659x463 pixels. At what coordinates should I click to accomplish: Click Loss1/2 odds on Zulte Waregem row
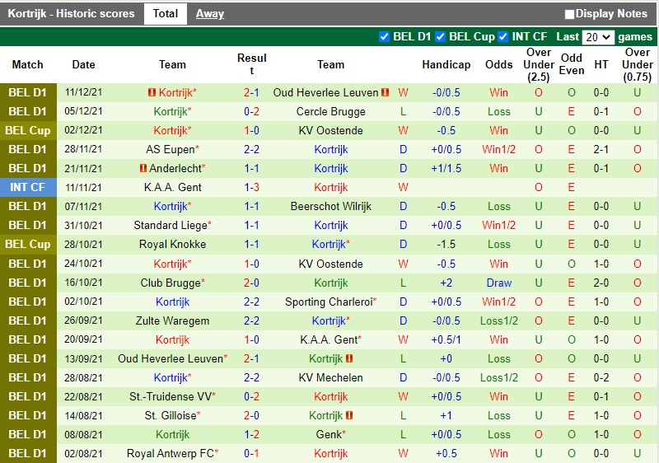[499, 320]
